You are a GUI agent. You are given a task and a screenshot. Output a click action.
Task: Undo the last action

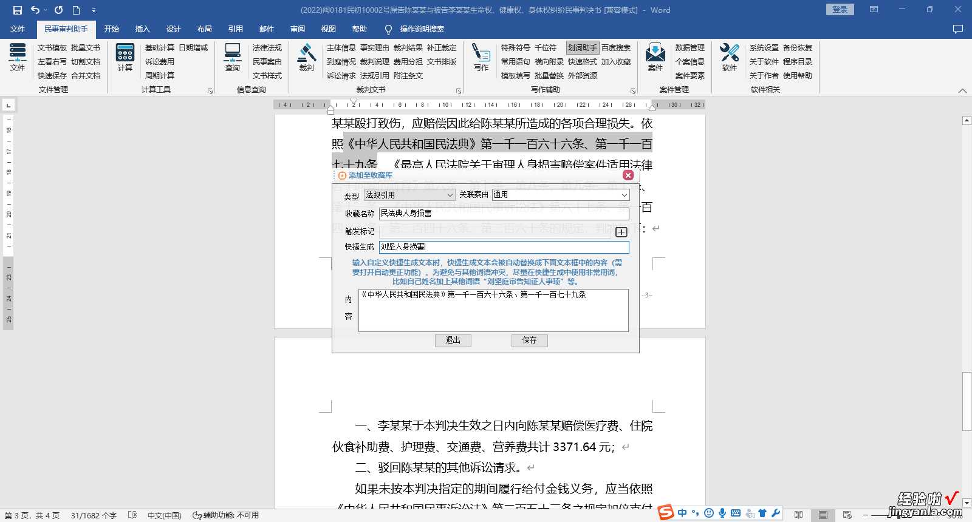(x=35, y=10)
